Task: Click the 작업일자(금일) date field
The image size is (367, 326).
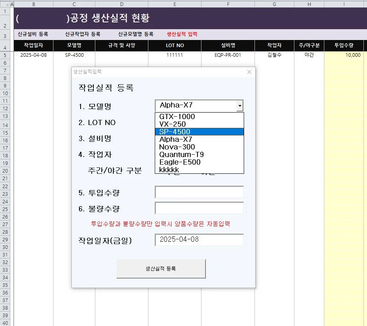Action: coord(199,240)
